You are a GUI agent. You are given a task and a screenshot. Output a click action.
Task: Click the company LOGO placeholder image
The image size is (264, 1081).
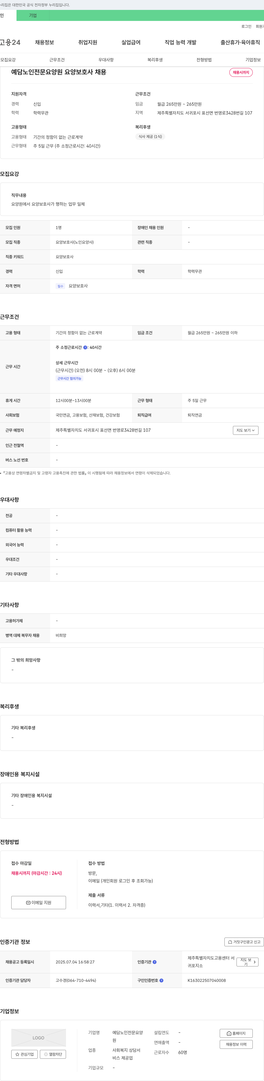click(38, 1038)
